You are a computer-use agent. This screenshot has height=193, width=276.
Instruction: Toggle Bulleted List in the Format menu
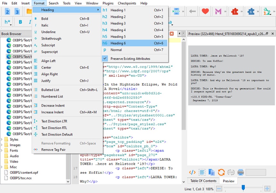[67, 90]
